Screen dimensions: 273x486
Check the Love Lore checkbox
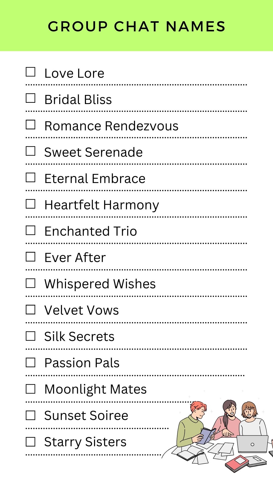point(31,72)
